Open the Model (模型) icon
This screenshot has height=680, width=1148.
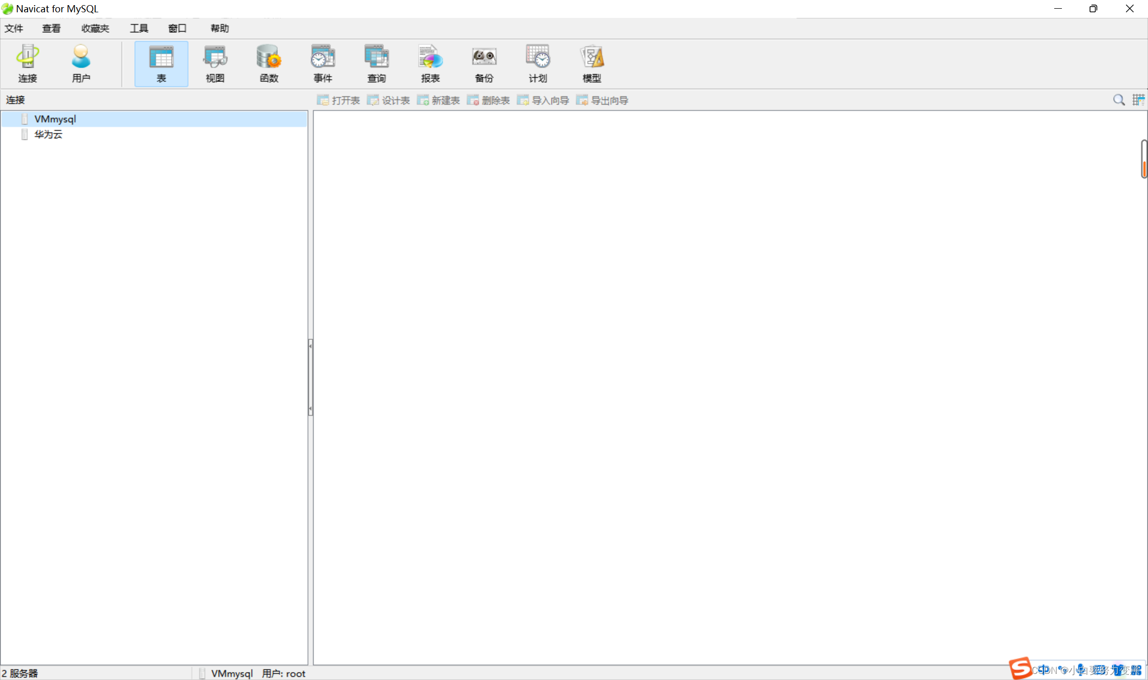pos(591,63)
